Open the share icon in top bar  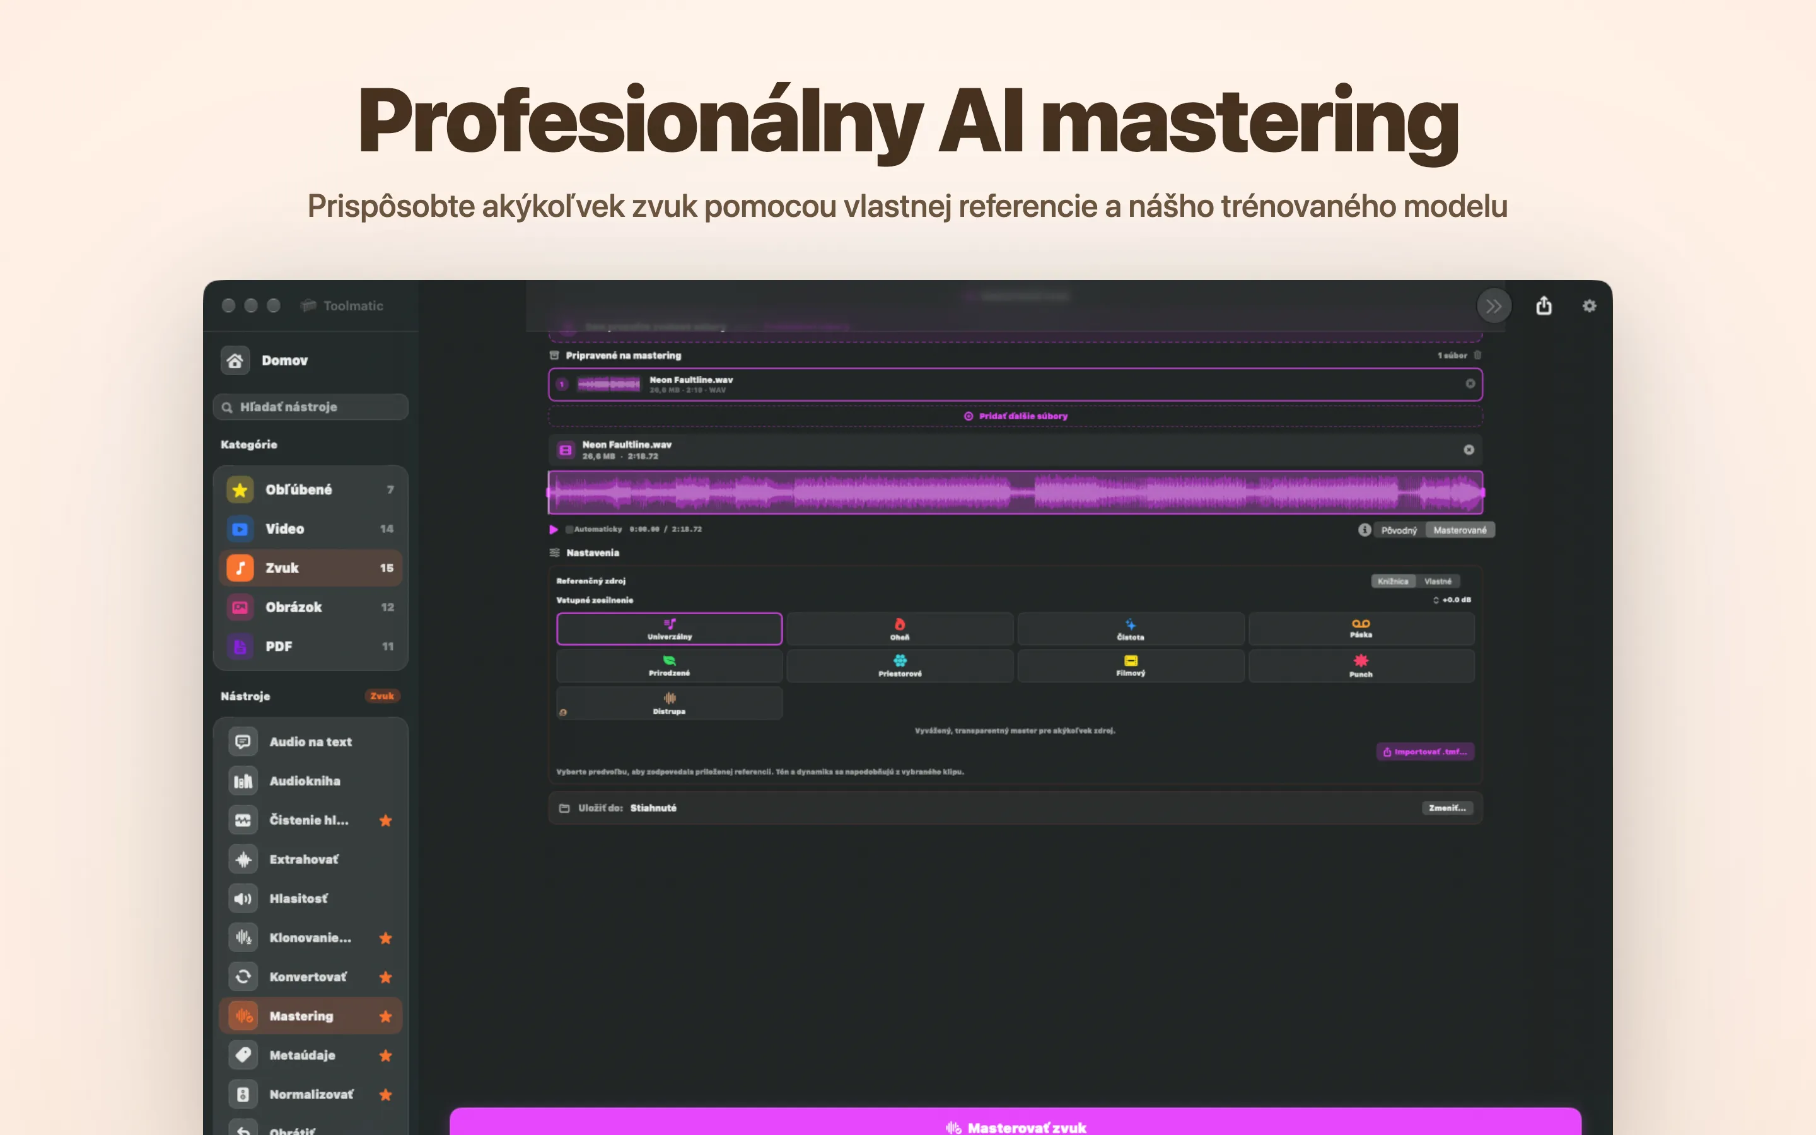click(1544, 306)
